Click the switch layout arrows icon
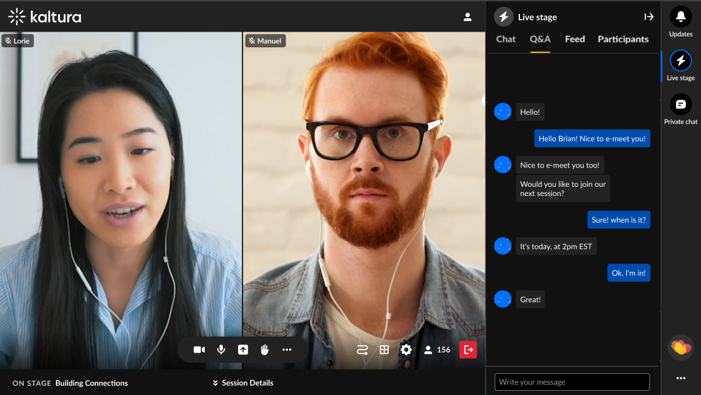 tap(362, 350)
